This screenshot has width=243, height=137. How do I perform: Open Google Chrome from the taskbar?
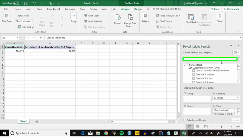pyautogui.click(x=106, y=133)
